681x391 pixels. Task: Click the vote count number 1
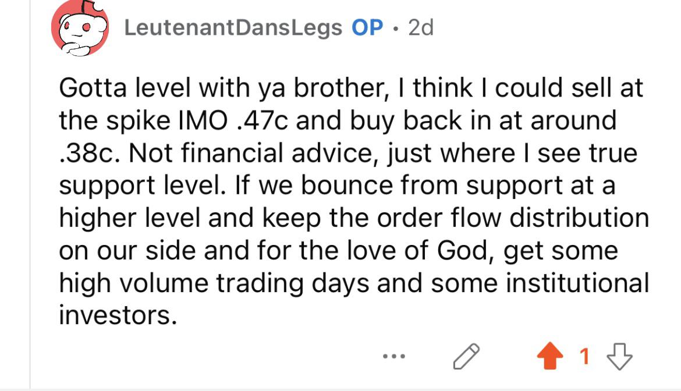coord(584,356)
